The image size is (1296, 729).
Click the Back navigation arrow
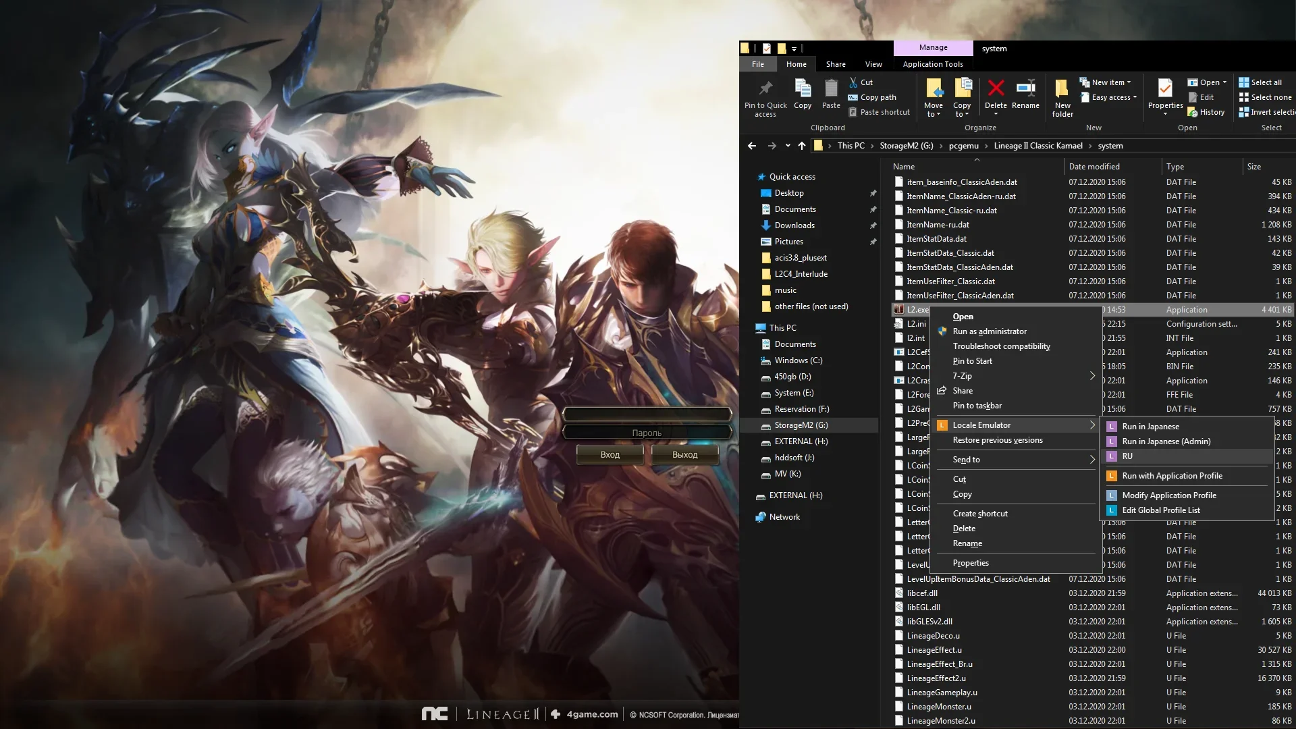(752, 146)
